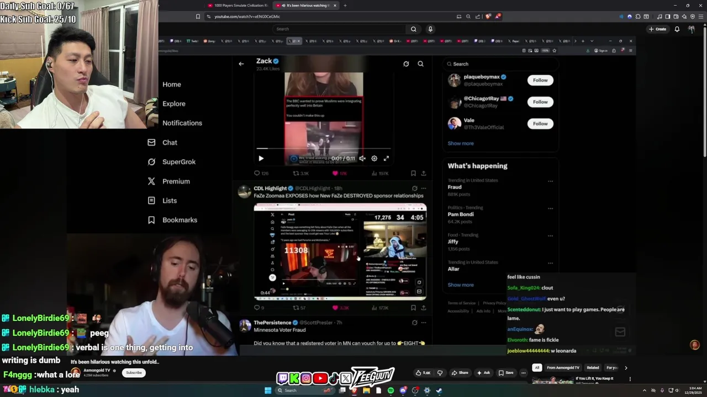Dislike the YouTube video
Viewport: 707px width, 397px height.
(x=440, y=373)
